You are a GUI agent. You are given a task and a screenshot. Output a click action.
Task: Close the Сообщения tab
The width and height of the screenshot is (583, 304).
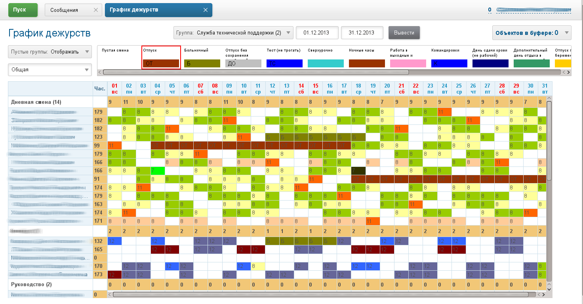click(x=95, y=10)
